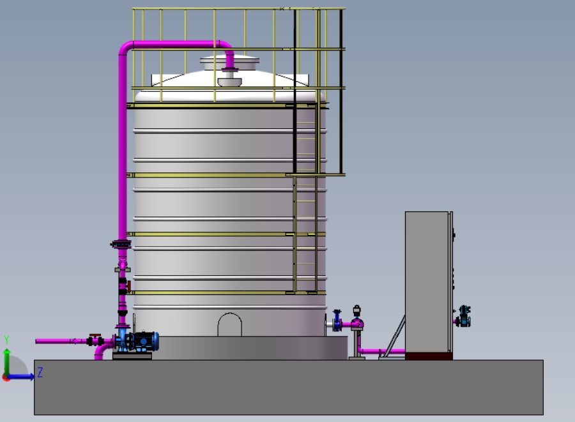Select the raised tank pedestal base

pos(249,348)
